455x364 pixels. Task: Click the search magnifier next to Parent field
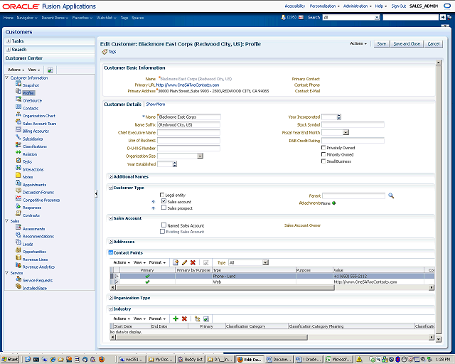pyautogui.click(x=391, y=195)
